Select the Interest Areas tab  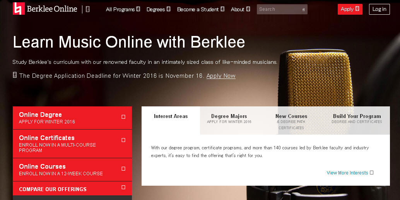(171, 120)
